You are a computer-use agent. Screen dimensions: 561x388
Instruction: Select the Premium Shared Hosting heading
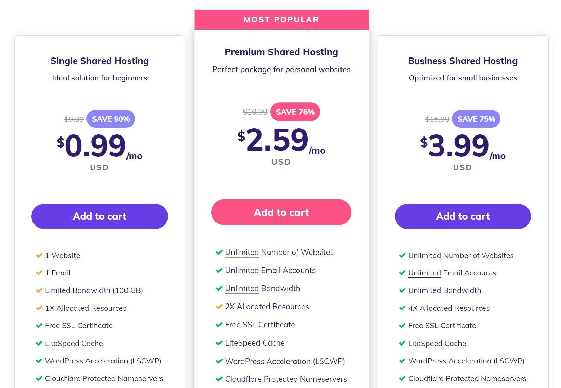(x=281, y=52)
